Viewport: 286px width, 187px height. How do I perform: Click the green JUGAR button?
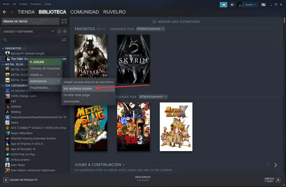45,62
